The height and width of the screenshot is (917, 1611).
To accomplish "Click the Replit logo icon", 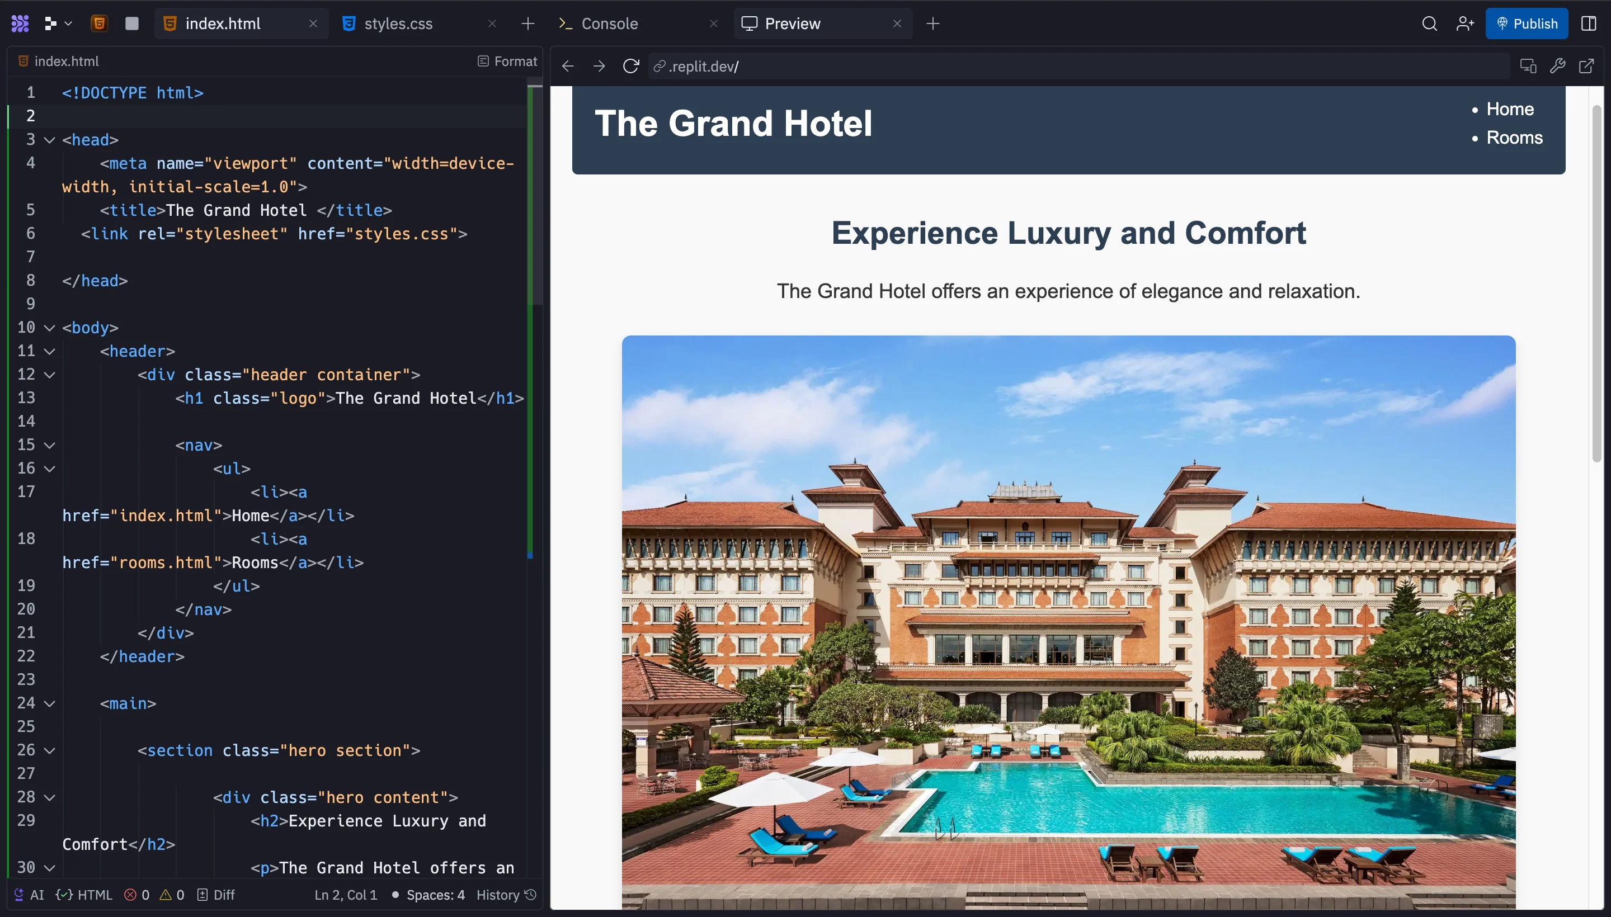I will [20, 23].
